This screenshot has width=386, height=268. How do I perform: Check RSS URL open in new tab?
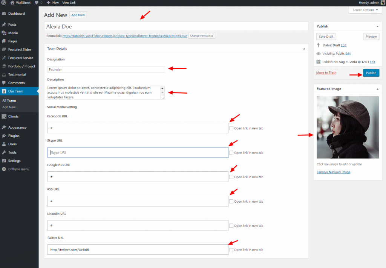231,202
